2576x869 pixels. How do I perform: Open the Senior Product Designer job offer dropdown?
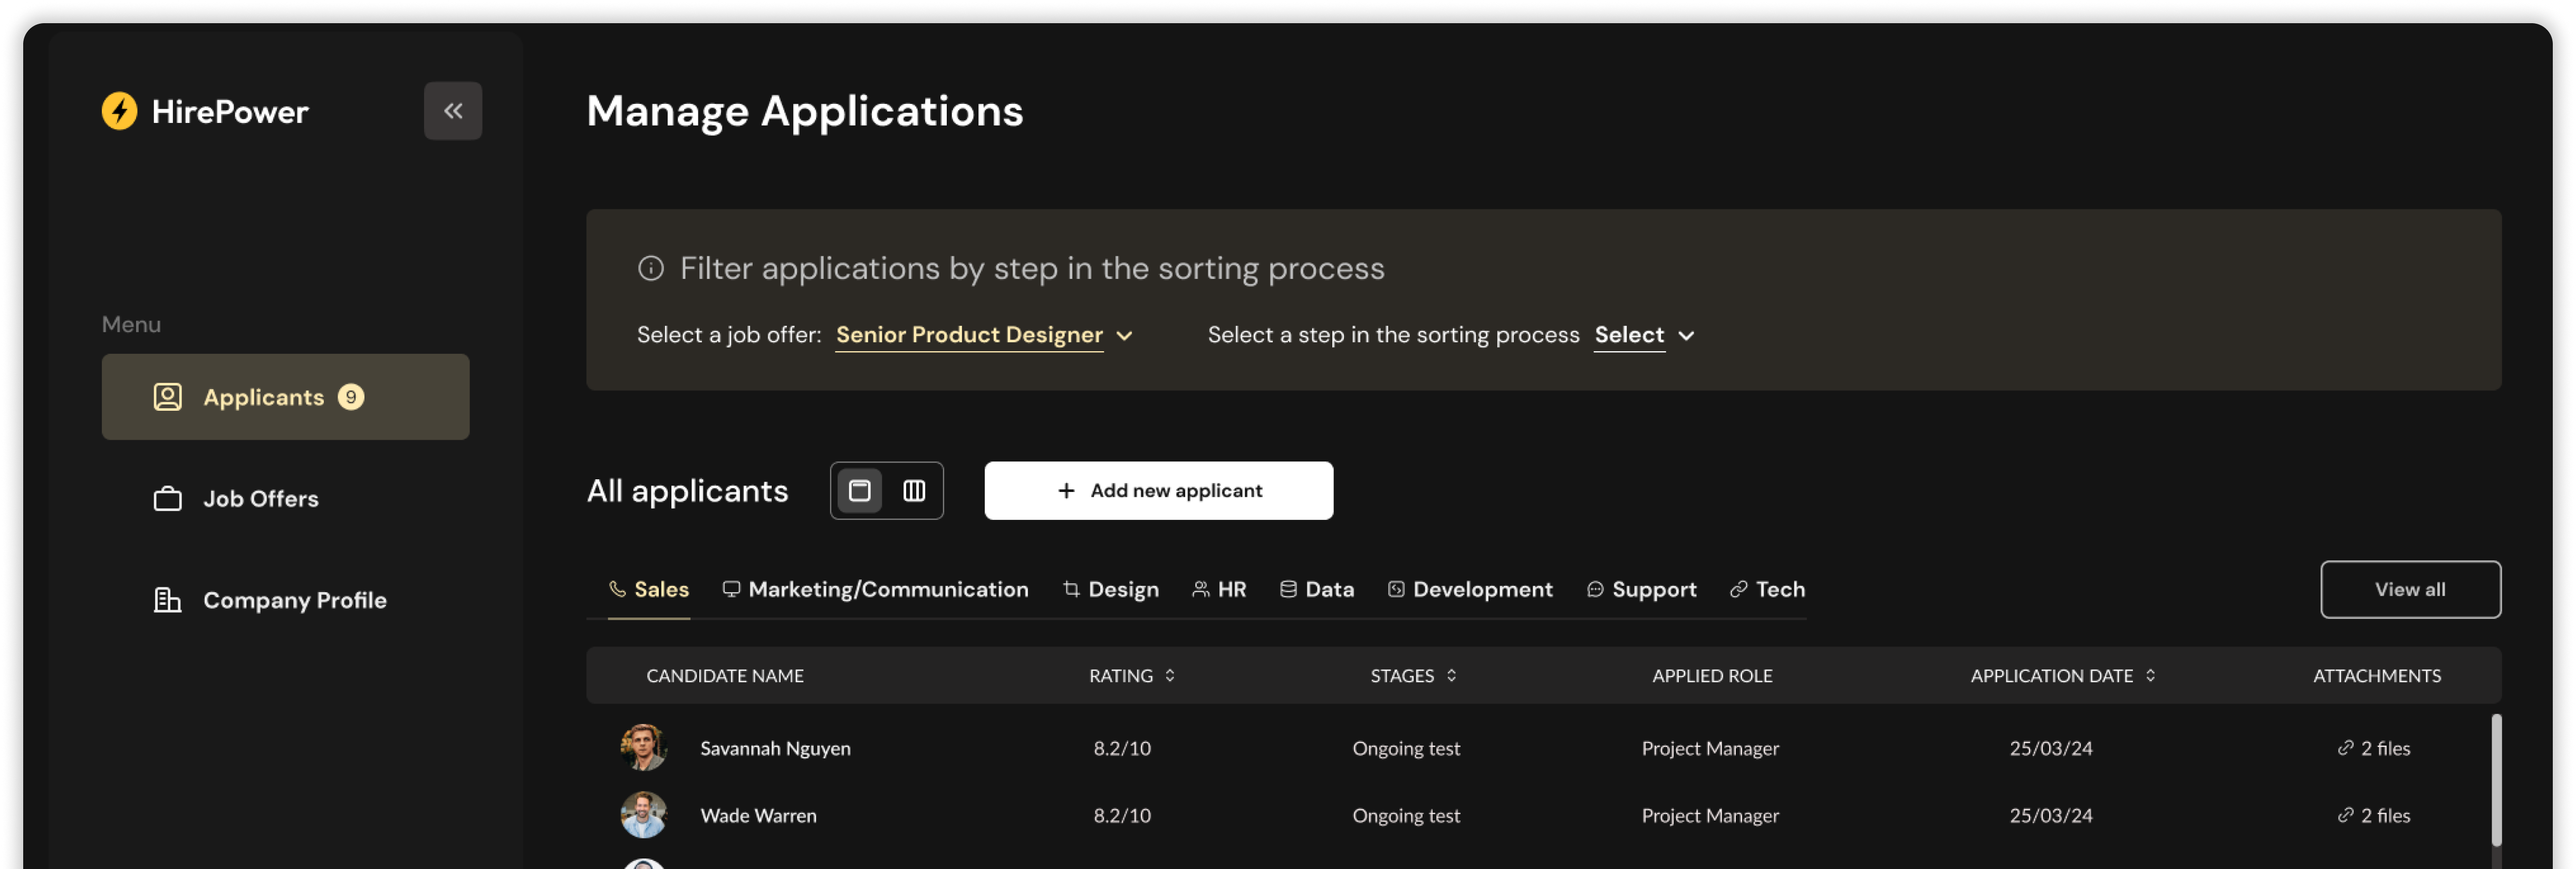(x=984, y=335)
